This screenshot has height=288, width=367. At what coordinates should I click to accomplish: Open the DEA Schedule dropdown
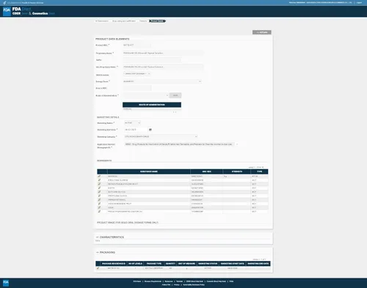click(137, 73)
